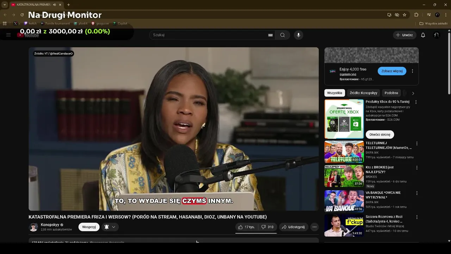Open options for Szczera Rozmowa z Rezi video

(x=417, y=217)
